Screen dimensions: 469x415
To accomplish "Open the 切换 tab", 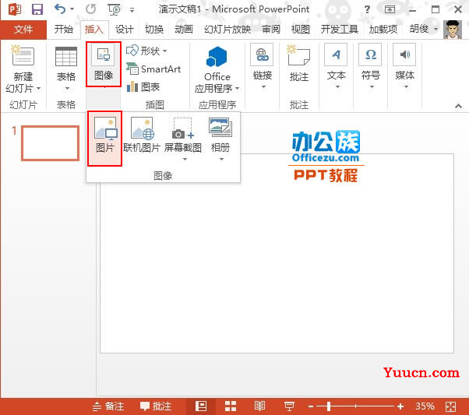I will tap(154, 30).
